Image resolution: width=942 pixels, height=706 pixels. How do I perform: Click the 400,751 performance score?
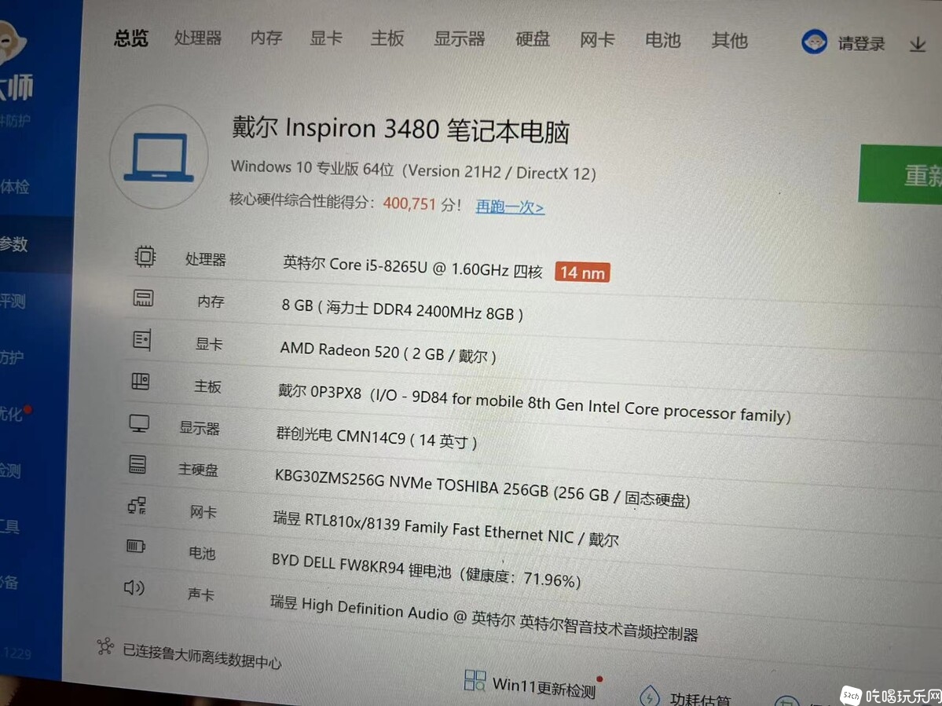[x=409, y=203]
